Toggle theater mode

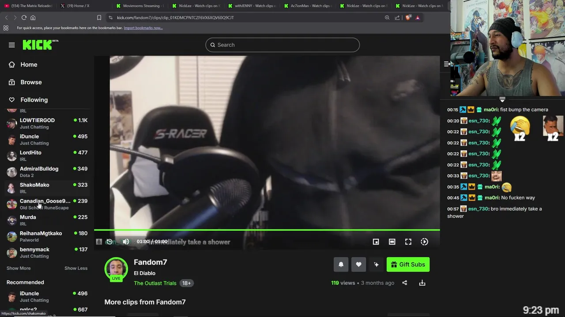click(392, 242)
